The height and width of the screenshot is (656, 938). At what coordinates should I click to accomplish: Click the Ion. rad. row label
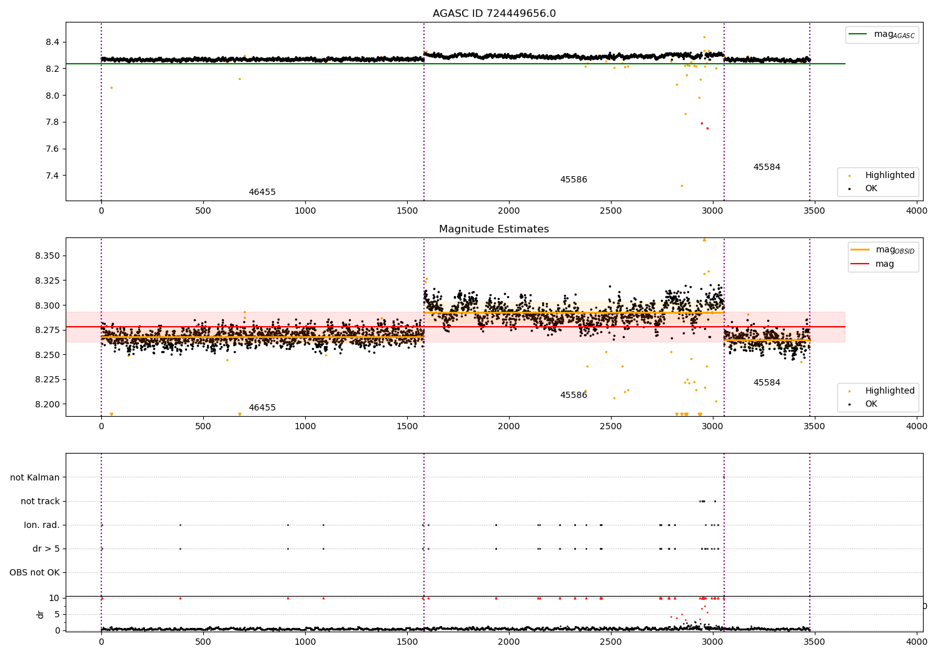(x=42, y=525)
